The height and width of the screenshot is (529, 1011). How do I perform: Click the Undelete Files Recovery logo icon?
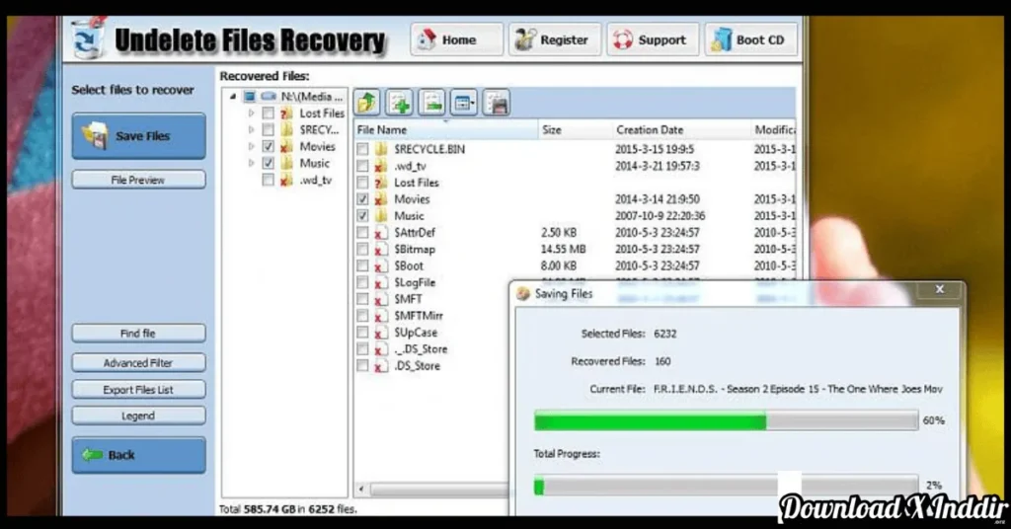click(88, 39)
